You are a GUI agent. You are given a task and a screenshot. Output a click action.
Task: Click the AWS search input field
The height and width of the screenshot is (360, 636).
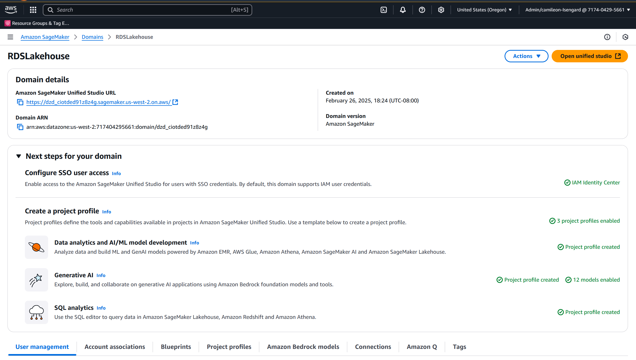[x=147, y=10]
